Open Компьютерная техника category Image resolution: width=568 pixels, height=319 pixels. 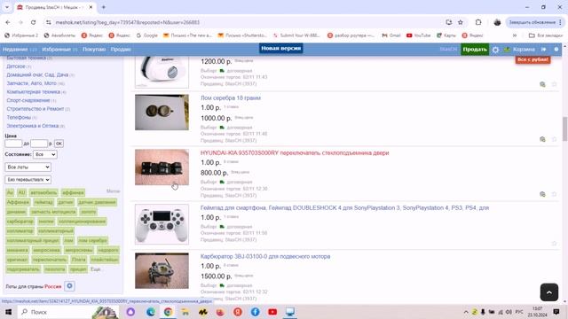pos(34,92)
